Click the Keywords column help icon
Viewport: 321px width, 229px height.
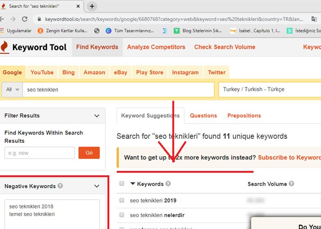coord(168,184)
